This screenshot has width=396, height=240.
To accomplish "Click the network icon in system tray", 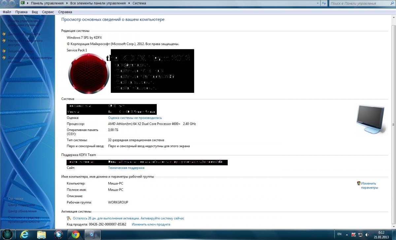I will (x=361, y=234).
